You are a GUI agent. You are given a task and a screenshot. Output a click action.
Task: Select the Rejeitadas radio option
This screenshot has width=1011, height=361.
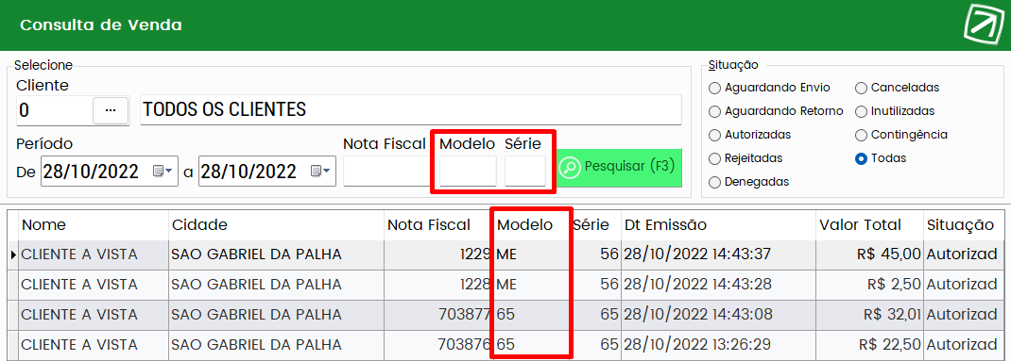714,158
